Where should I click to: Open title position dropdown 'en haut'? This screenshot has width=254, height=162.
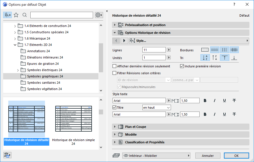156,108
